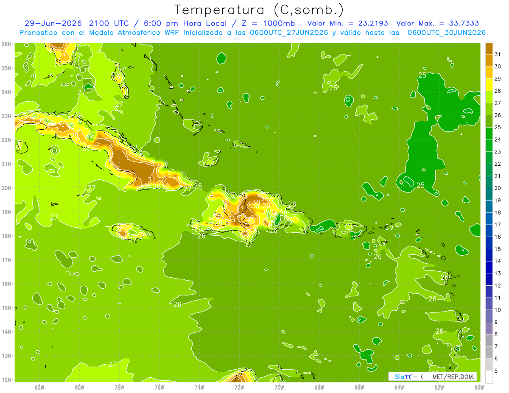
Task: Pick the purple swatch between 9 and 10
Action: [x=489, y=316]
